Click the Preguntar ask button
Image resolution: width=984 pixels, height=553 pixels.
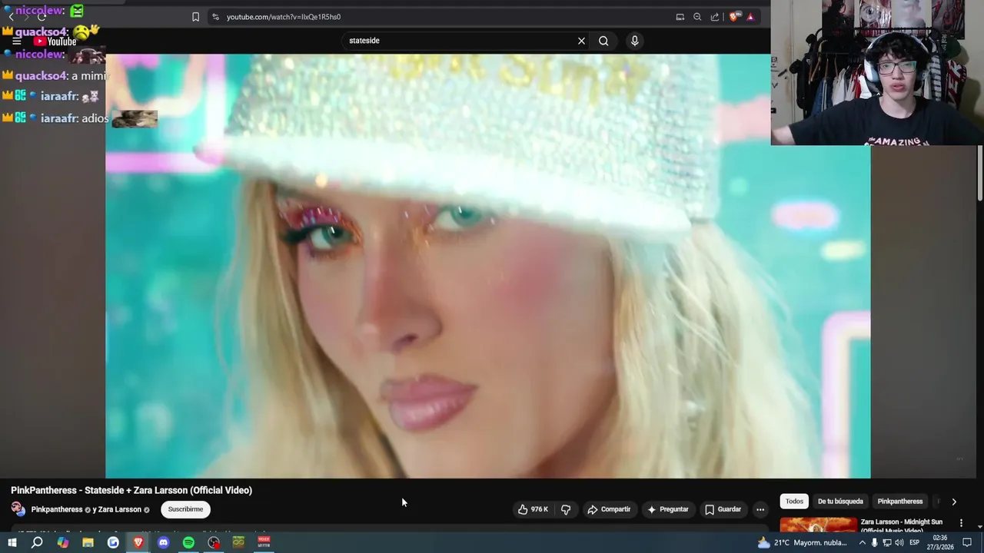click(667, 509)
